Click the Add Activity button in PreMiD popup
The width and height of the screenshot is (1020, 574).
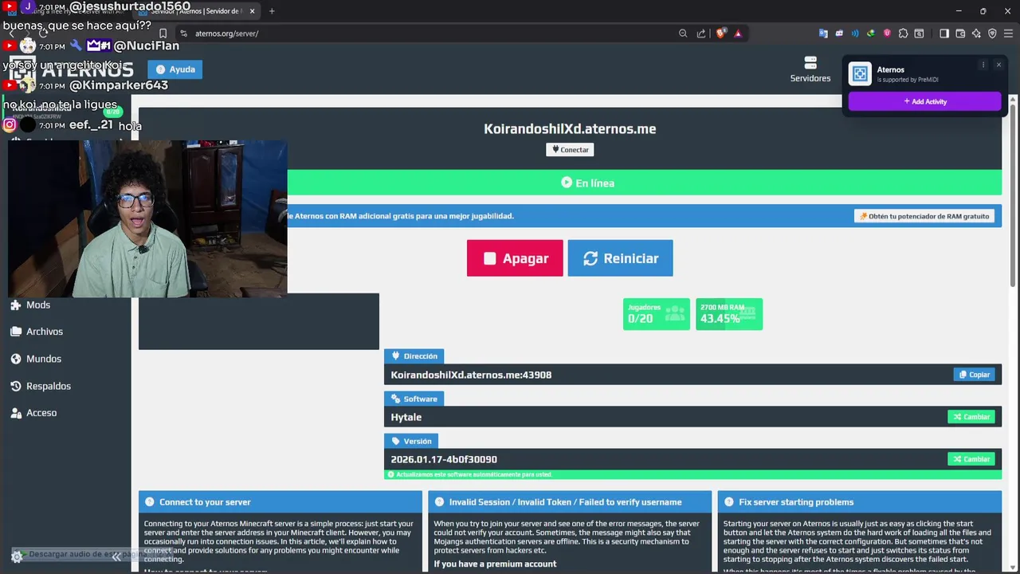tap(924, 101)
